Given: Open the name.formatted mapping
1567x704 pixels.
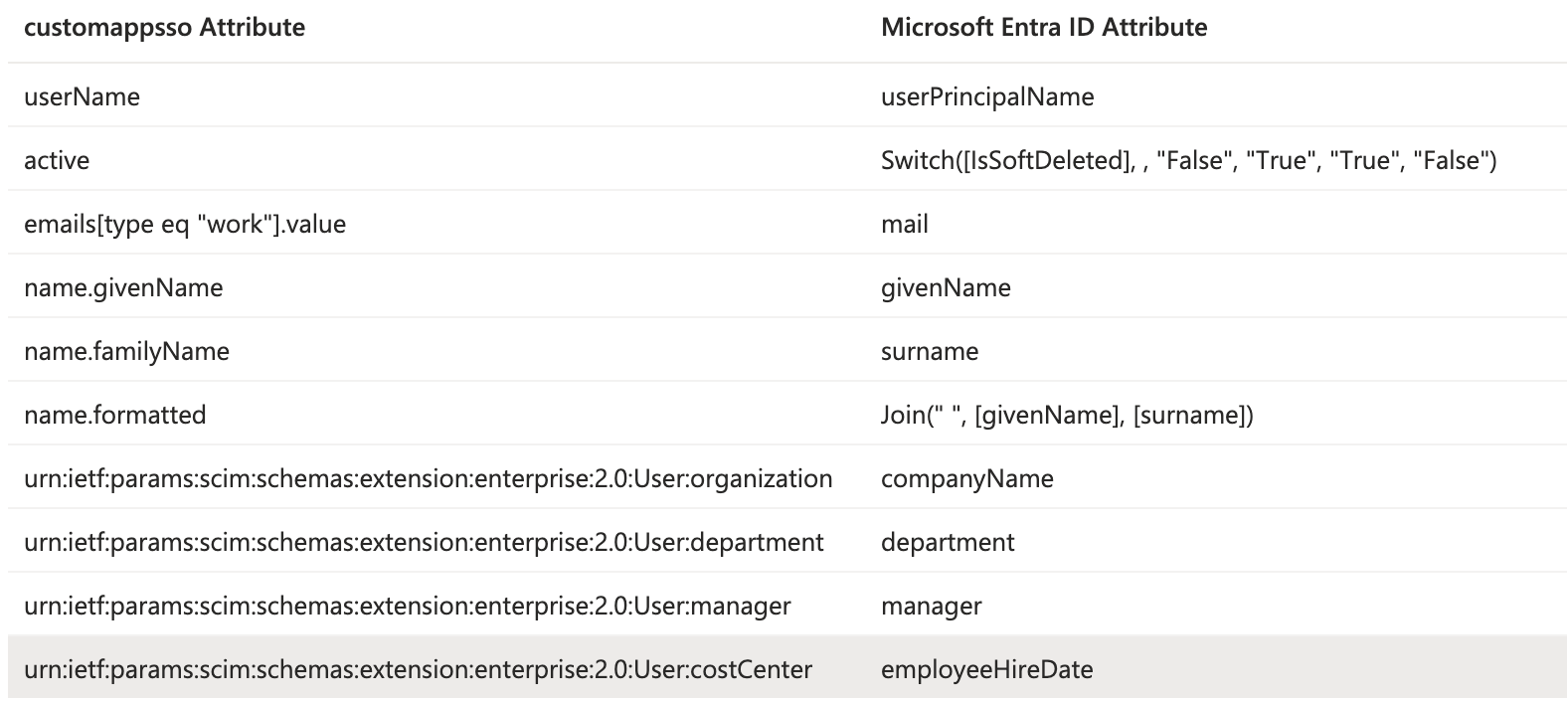Looking at the screenshot, I should click(x=115, y=415).
